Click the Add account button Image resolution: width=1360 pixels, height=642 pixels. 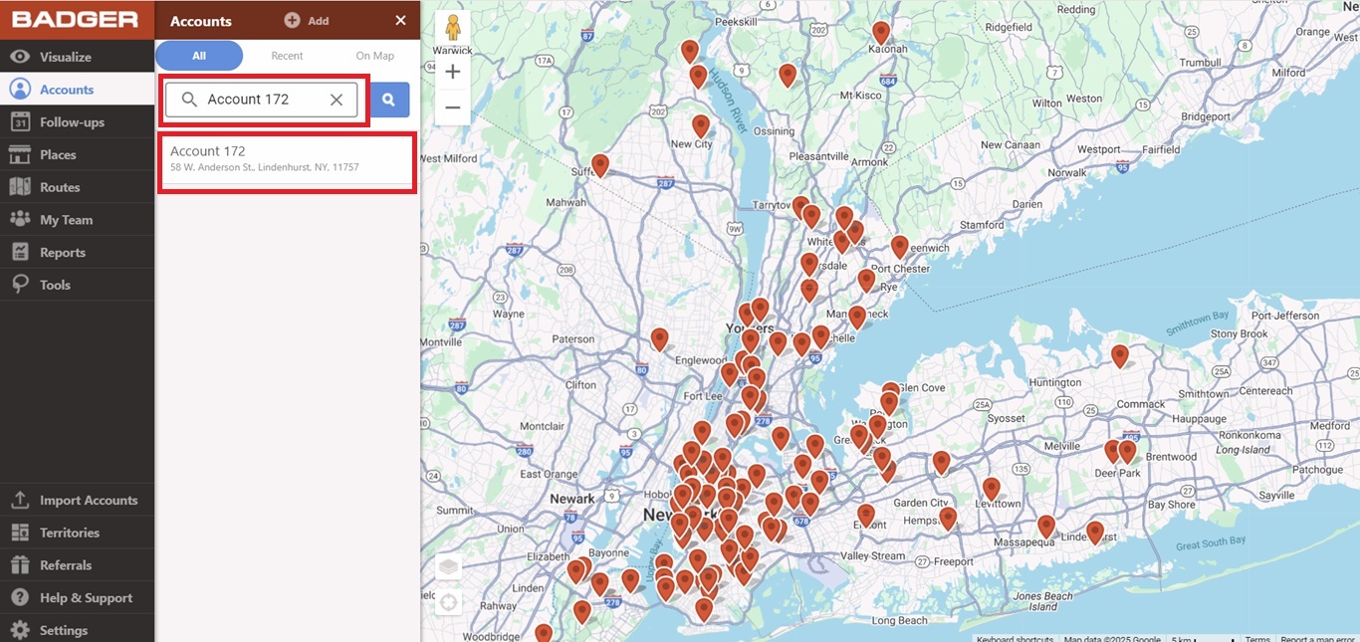307,20
